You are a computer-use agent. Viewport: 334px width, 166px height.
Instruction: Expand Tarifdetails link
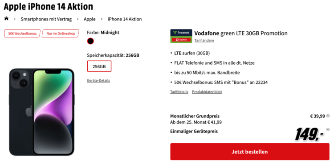(179, 92)
